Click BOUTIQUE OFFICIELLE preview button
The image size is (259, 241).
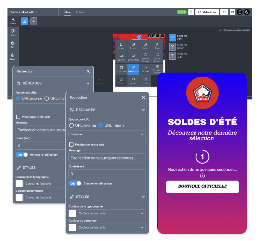[202, 187]
